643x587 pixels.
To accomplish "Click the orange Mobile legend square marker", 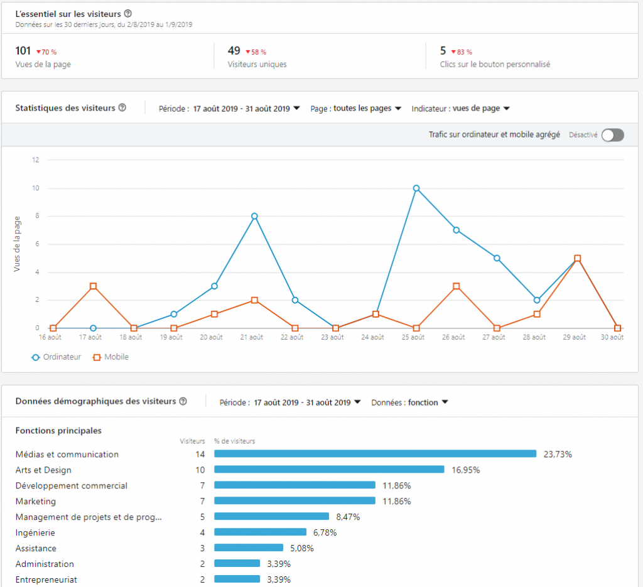I will coord(97,357).
